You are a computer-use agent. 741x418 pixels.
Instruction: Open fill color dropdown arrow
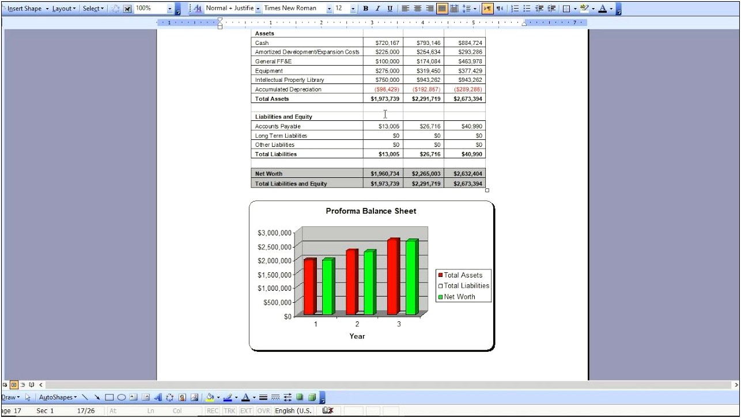pyautogui.click(x=218, y=397)
